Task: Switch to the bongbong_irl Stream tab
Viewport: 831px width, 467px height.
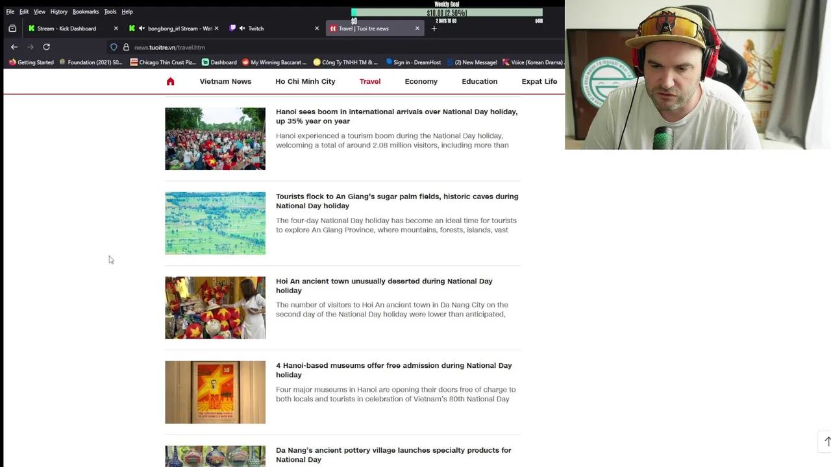Action: 172,29
